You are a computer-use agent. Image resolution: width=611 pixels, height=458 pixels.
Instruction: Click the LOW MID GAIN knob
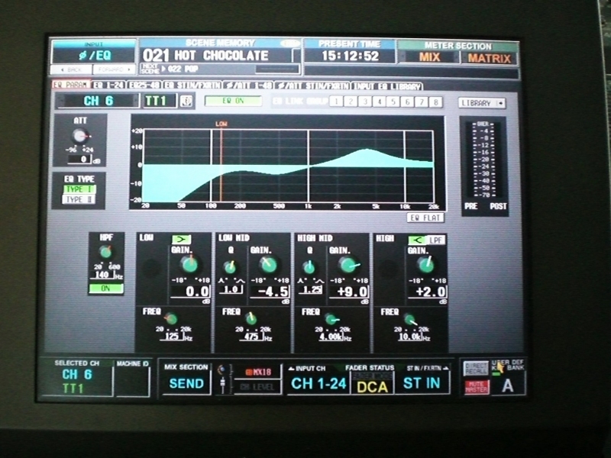(268, 265)
